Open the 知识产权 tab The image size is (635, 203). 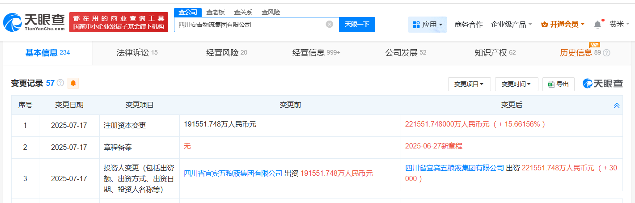point(495,53)
